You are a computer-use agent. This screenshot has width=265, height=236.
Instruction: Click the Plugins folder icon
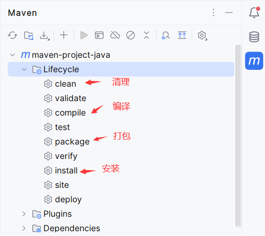point(37,214)
